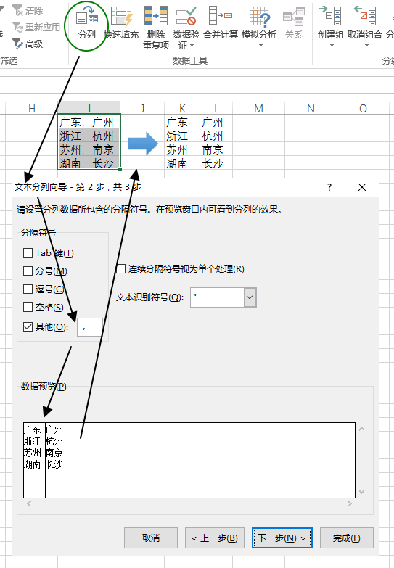Screen dimensions: 394x568
Task: Check the 逗号(C) delimiter checkbox
Action: pyautogui.click(x=28, y=289)
